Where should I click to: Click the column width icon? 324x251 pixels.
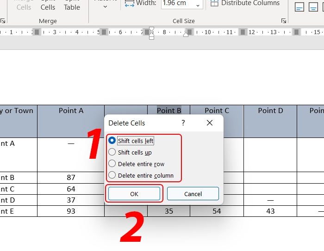click(130, 3)
